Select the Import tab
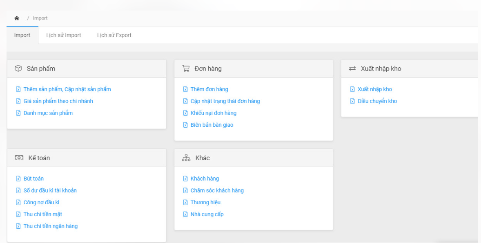 pyautogui.click(x=22, y=35)
